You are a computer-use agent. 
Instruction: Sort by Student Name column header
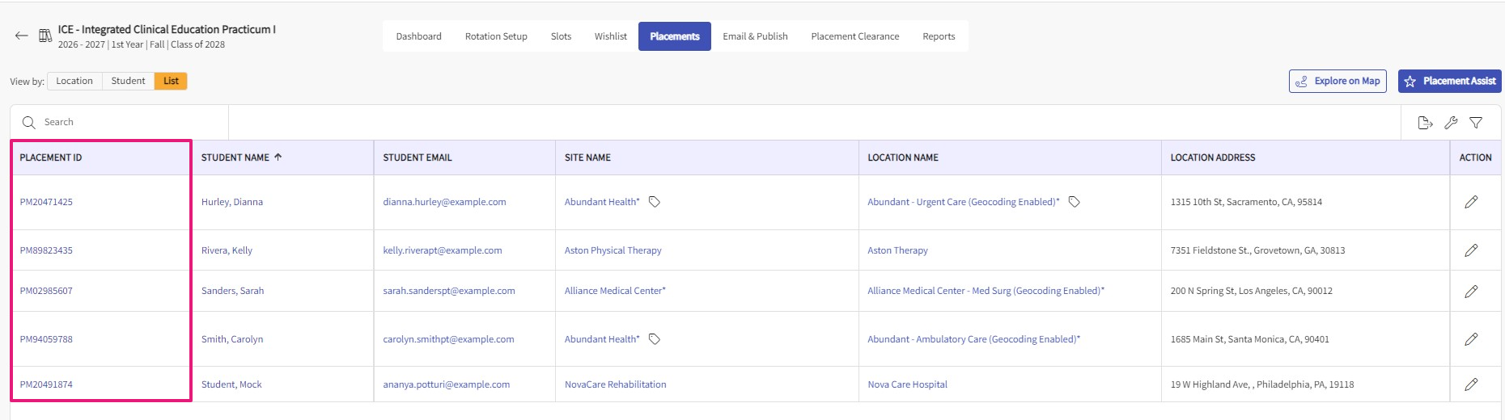235,157
